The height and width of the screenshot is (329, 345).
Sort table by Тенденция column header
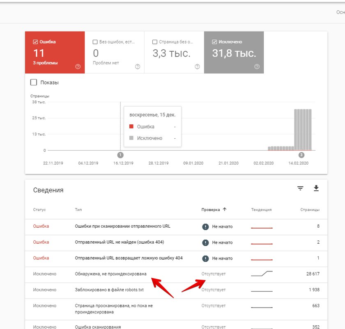261,210
